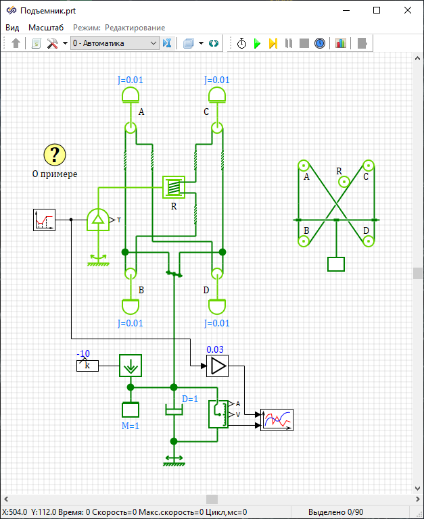Click the 'О примере' question mark block

coord(55,155)
